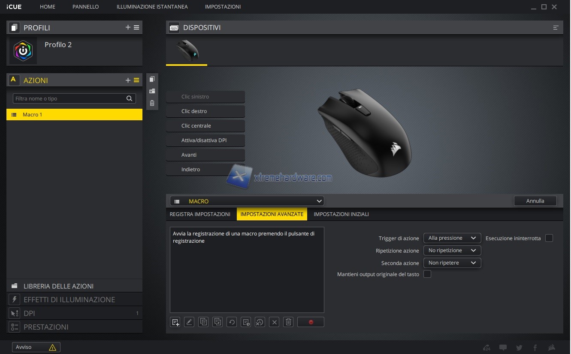Switch to the Registra Impostazioni tab
The width and height of the screenshot is (571, 354).
point(200,214)
